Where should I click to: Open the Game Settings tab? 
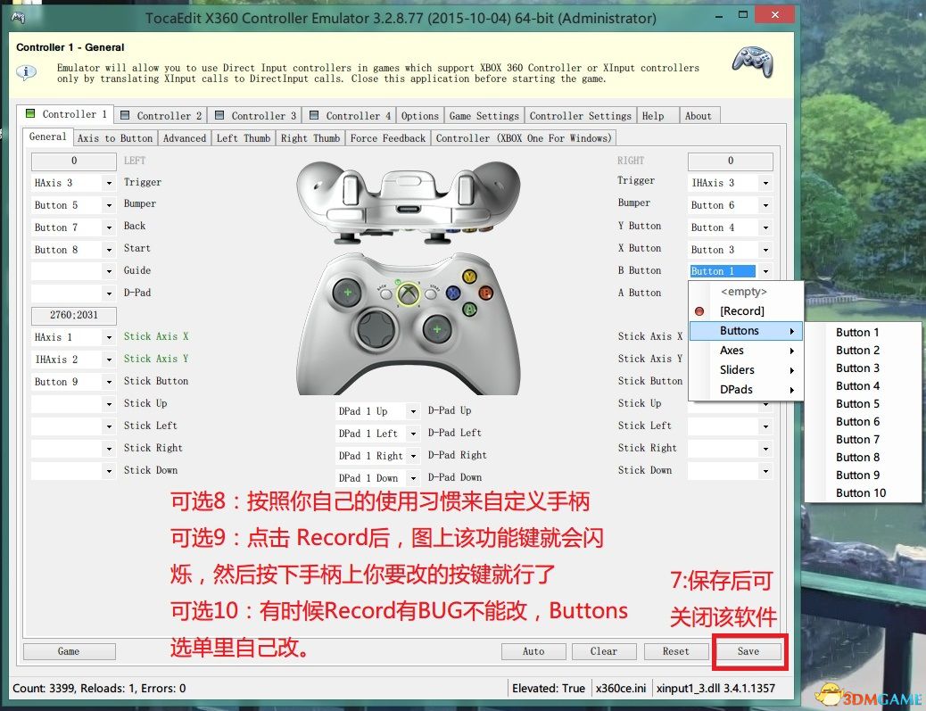[484, 116]
